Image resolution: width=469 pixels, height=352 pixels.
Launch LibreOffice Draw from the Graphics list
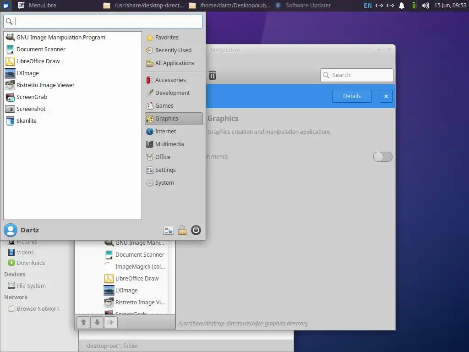coord(72,61)
